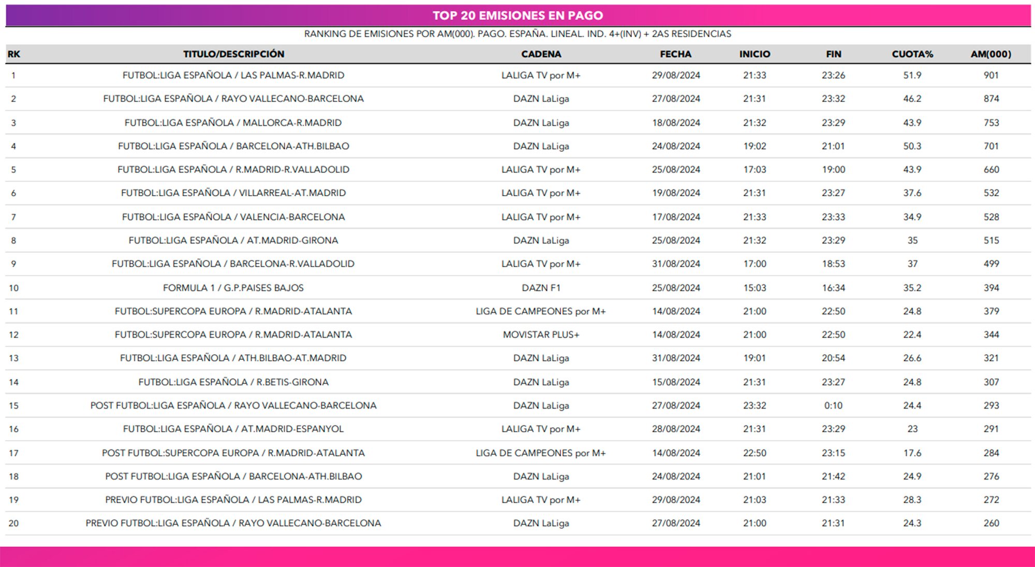This screenshot has height=567, width=1035.
Task: Click the CUOTA% column header
Action: coord(912,54)
